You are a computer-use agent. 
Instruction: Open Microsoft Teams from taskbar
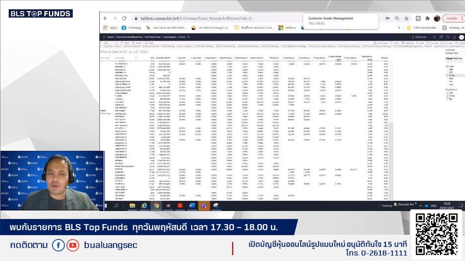(x=204, y=206)
